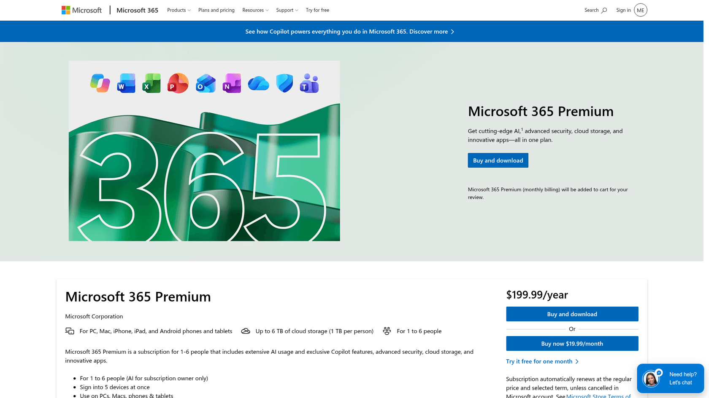Click the Teams app icon
709x398 pixels.
[x=309, y=83]
